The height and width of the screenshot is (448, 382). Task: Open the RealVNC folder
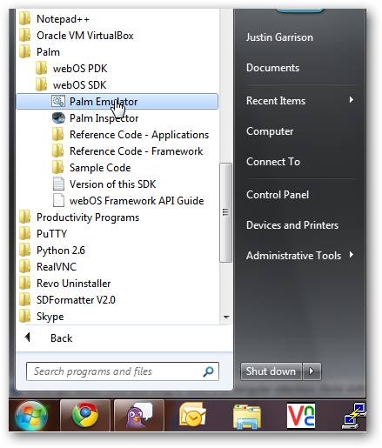pos(48,267)
